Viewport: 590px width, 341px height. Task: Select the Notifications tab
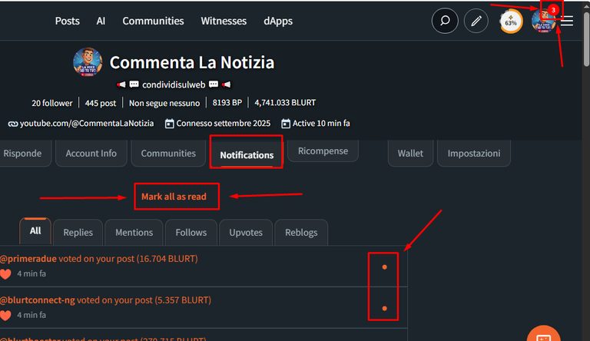pos(247,154)
